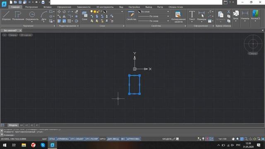
Task: Open File Explorer from the taskbar
Action: point(24,145)
